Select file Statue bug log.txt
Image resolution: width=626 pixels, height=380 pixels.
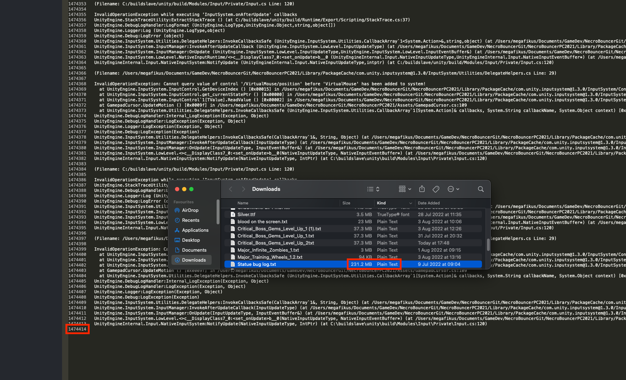(x=353, y=264)
